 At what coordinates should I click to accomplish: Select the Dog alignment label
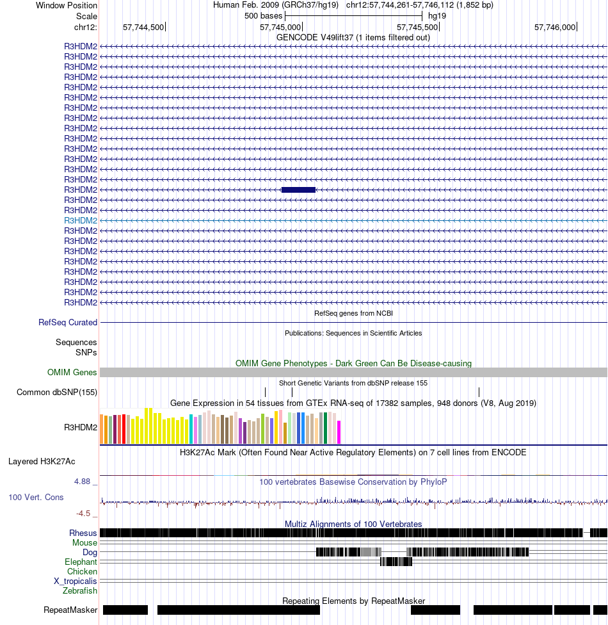pyautogui.click(x=90, y=553)
